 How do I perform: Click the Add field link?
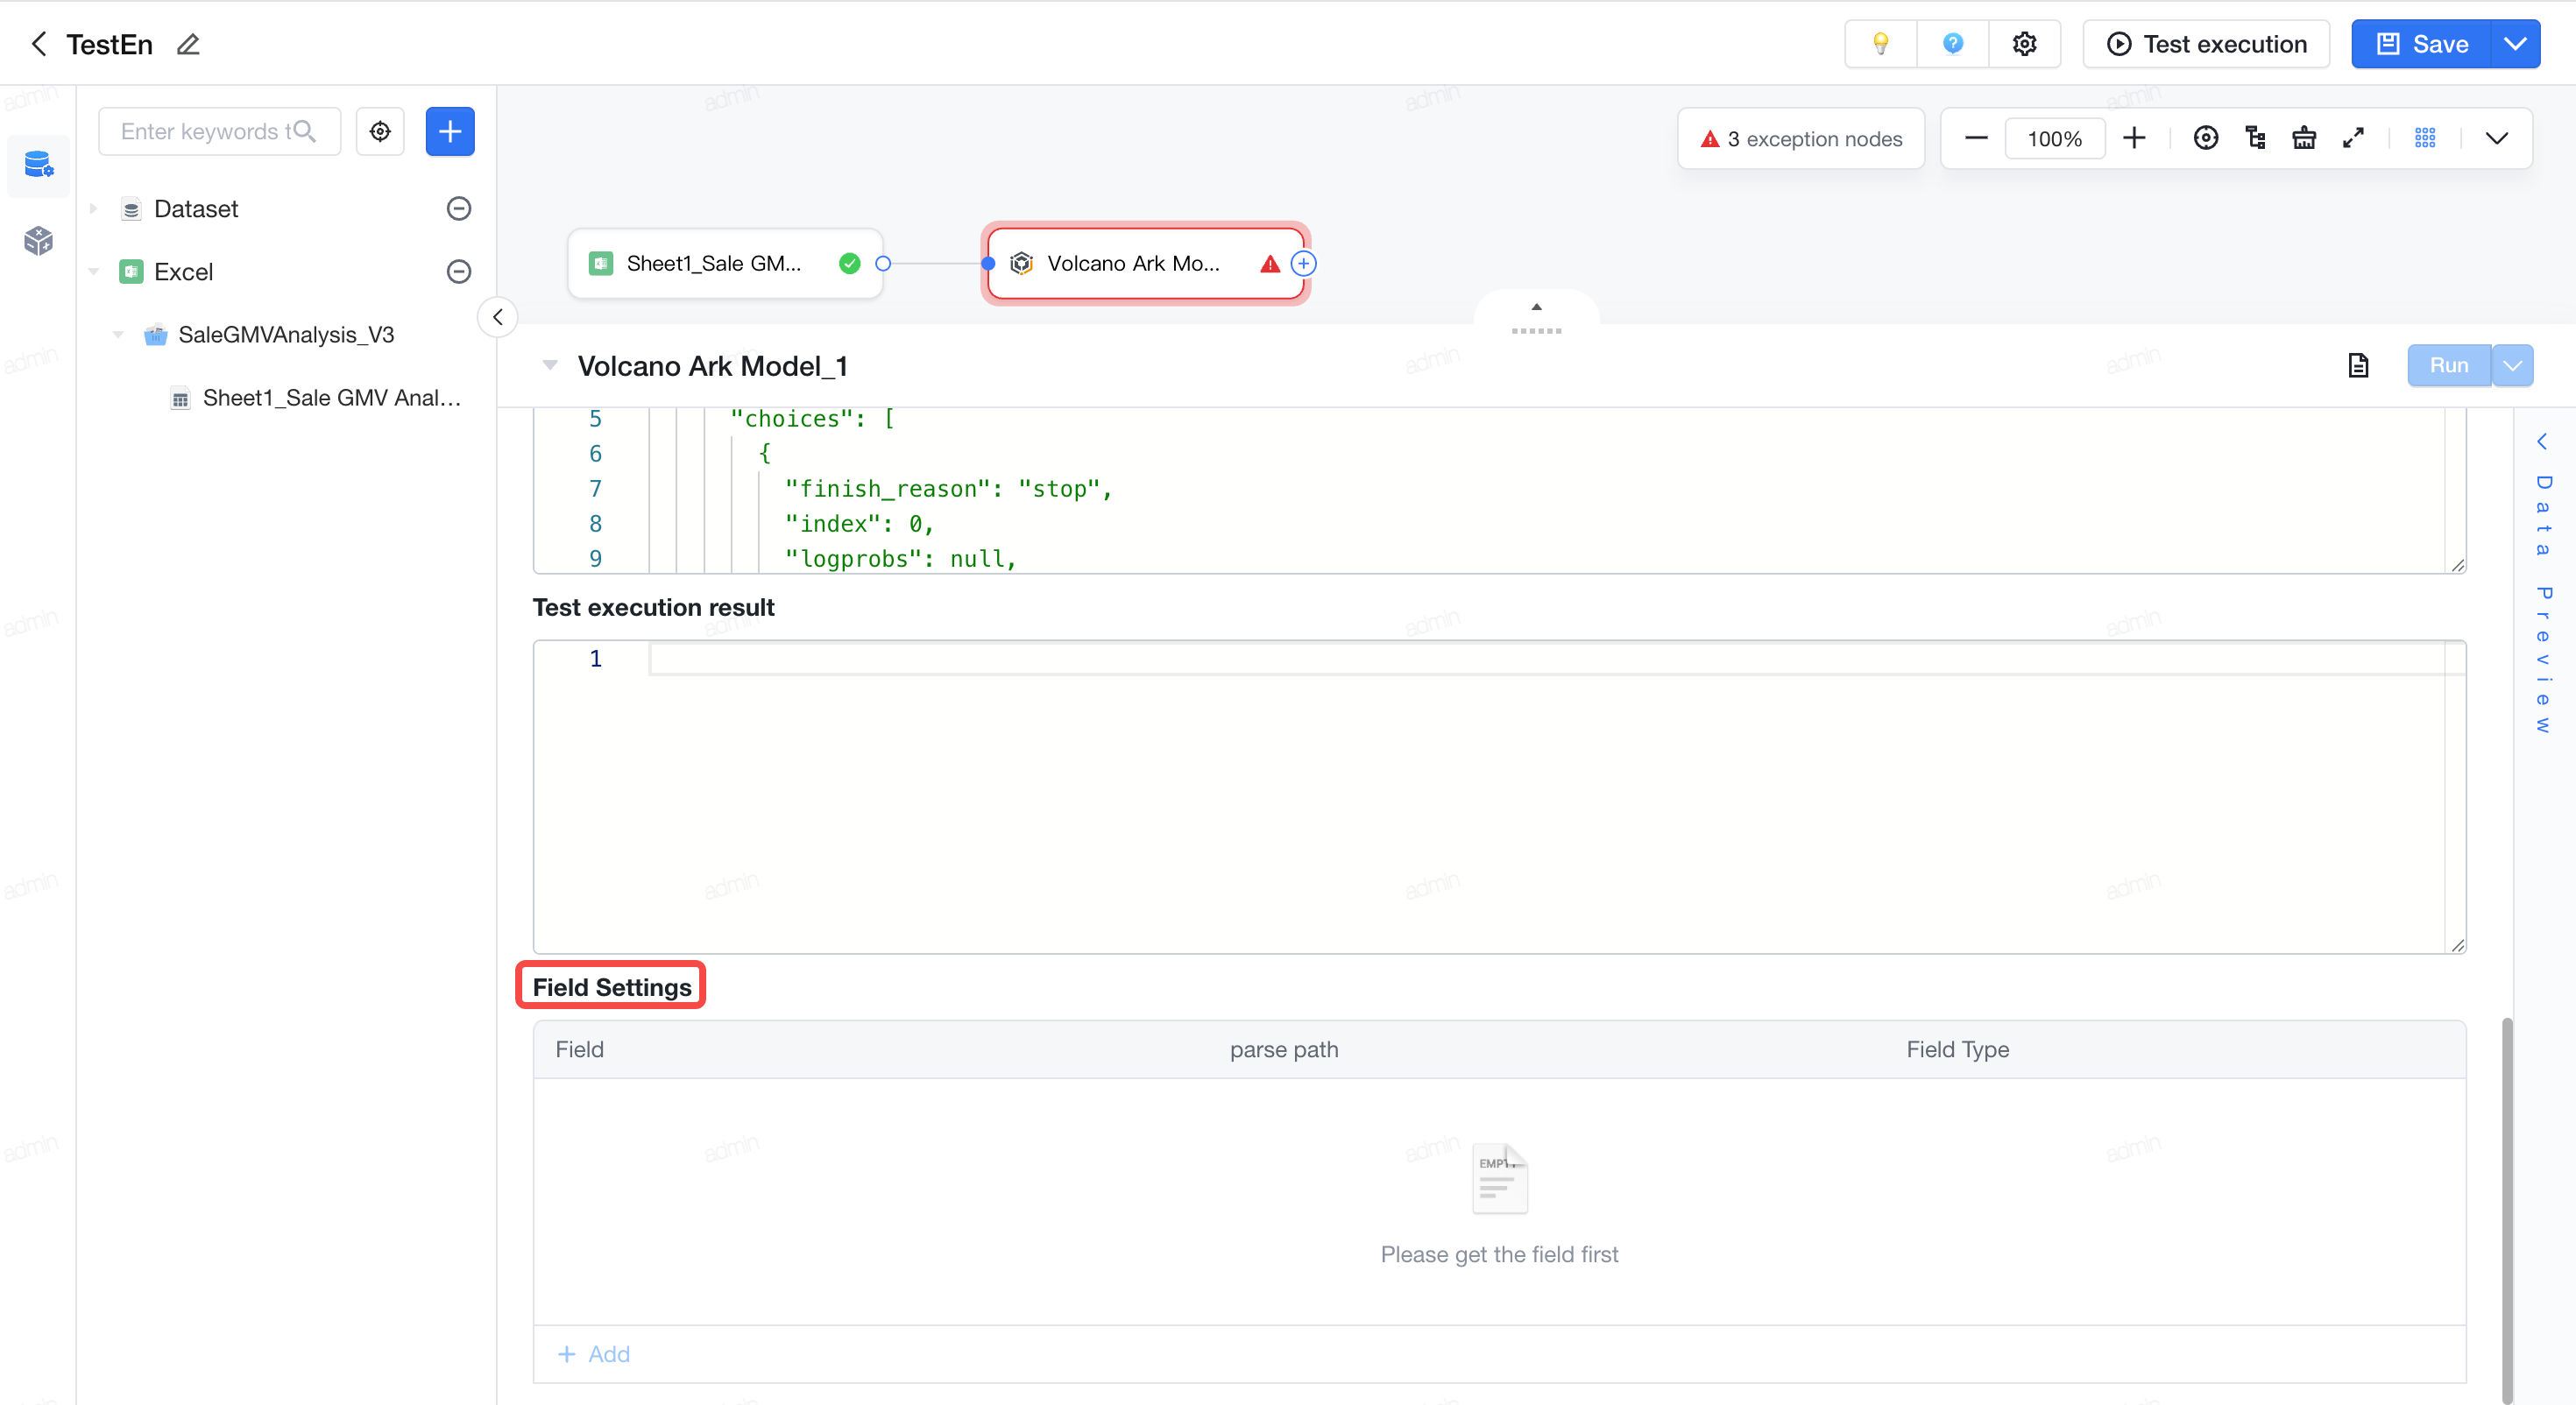(594, 1354)
